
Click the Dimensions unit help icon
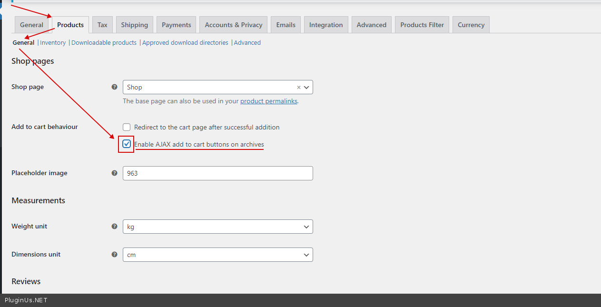click(x=114, y=255)
